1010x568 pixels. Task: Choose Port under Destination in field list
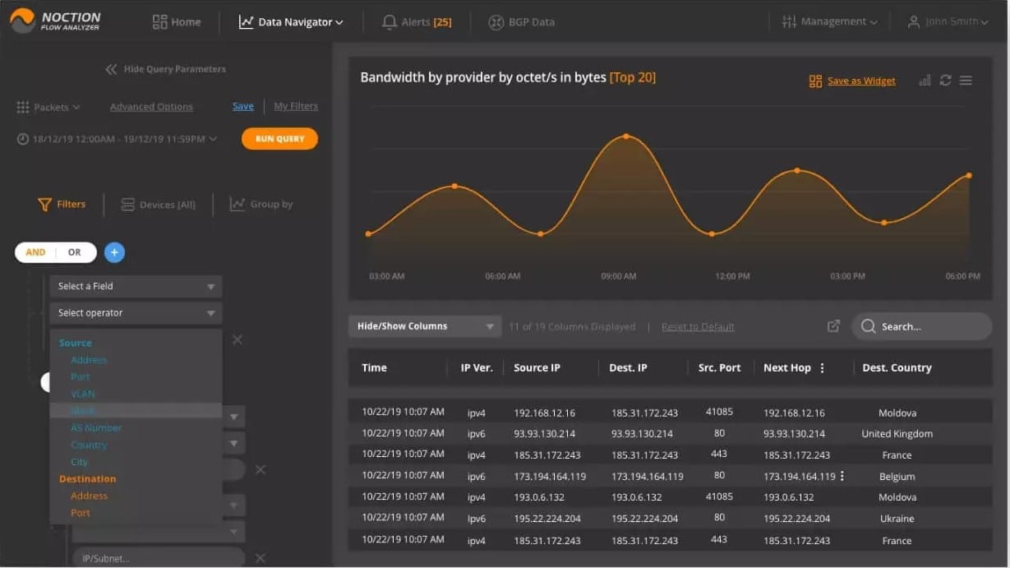(x=81, y=513)
